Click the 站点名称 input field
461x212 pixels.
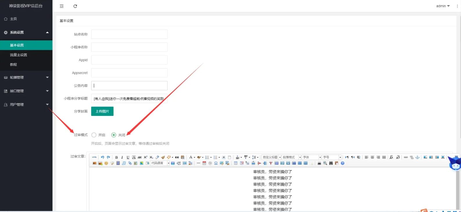(x=129, y=34)
